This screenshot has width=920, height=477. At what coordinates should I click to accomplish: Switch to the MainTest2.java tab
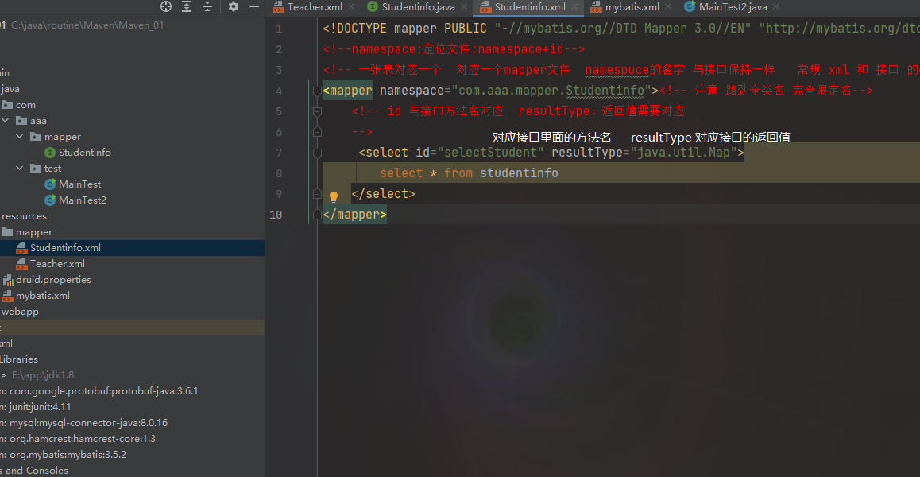733,7
